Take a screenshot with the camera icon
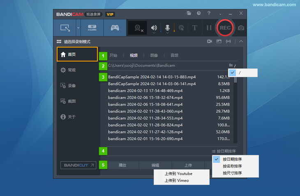The width and height of the screenshot is (300, 196). click(241, 28)
